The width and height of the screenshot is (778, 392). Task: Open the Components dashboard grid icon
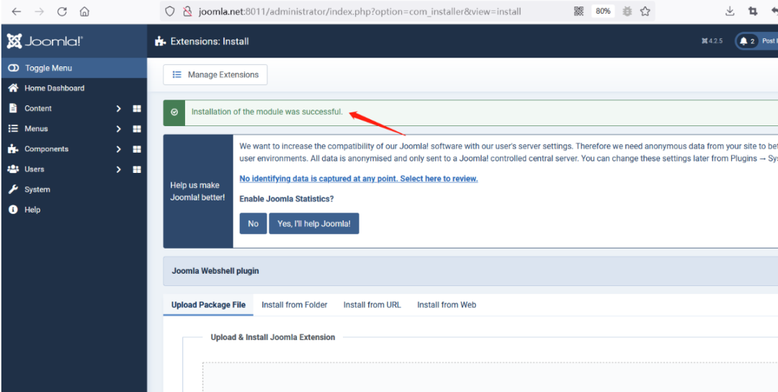click(137, 149)
